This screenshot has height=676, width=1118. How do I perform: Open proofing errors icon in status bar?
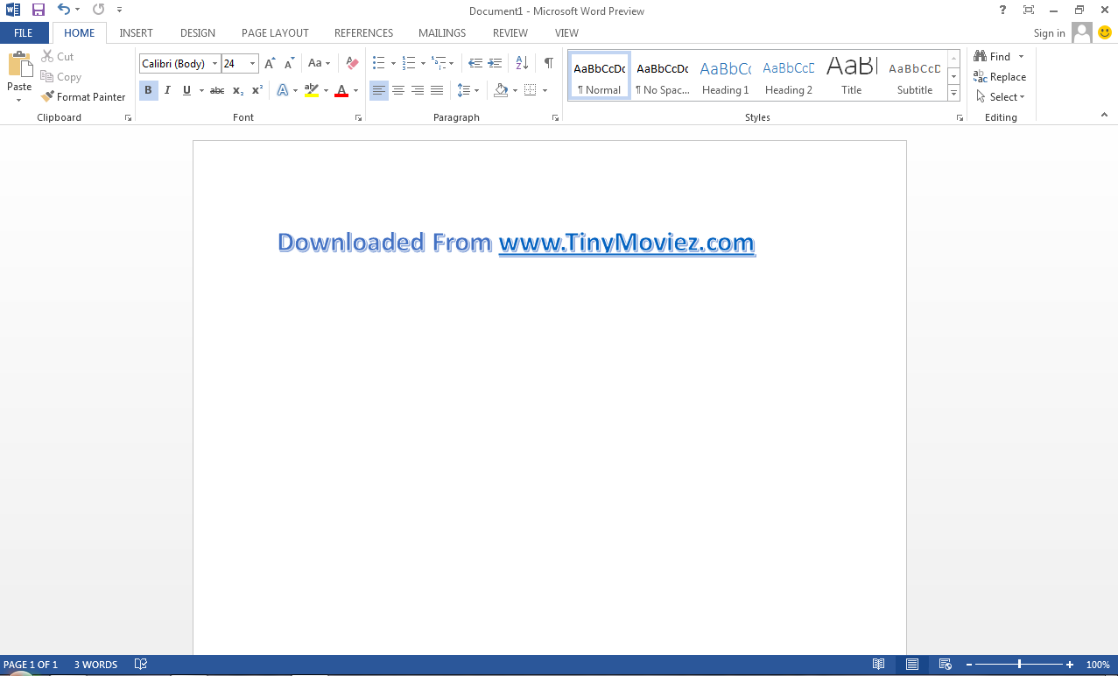tap(141, 665)
